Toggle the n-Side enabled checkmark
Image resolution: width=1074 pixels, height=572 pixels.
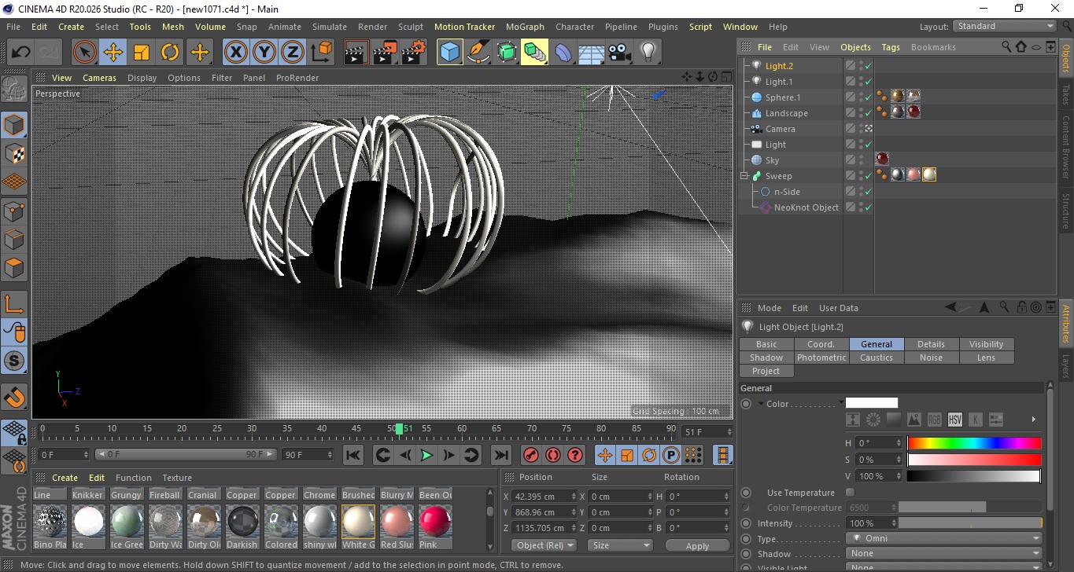click(868, 192)
